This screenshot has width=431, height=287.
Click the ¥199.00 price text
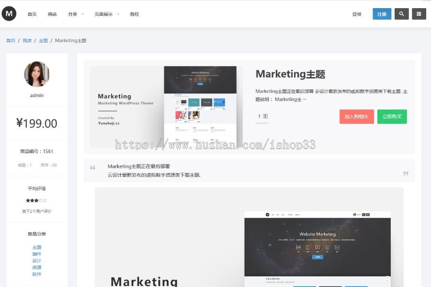click(37, 123)
